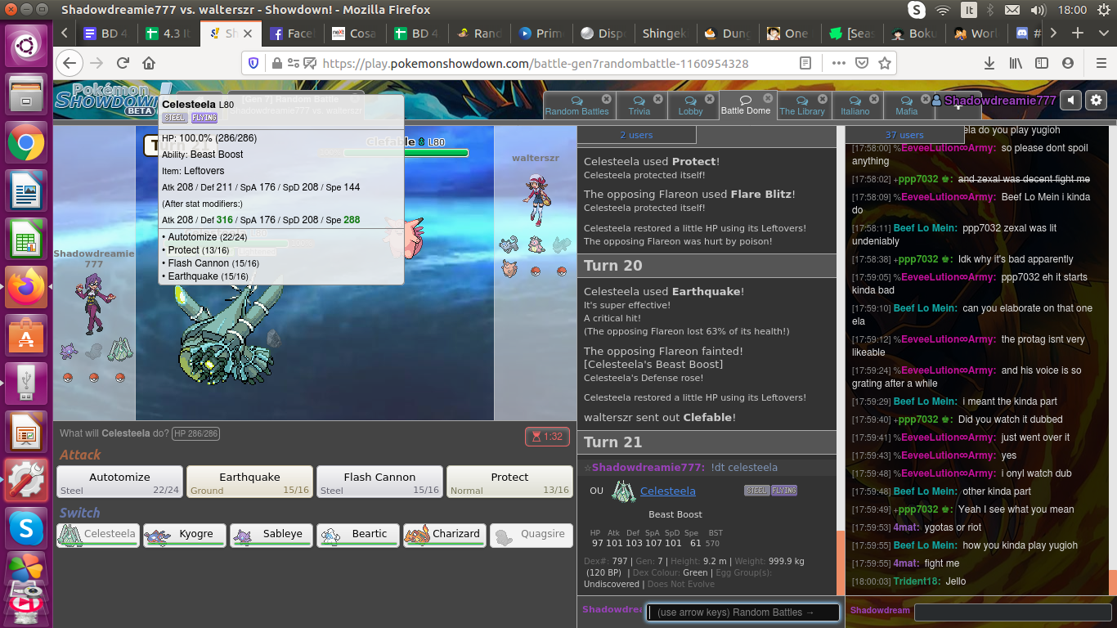1117x628 pixels.
Task: Launch Skype from the Ubuntu dock
Action: point(26,529)
